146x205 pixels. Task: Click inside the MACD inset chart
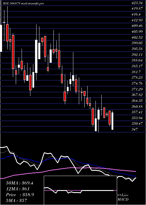(80, 190)
